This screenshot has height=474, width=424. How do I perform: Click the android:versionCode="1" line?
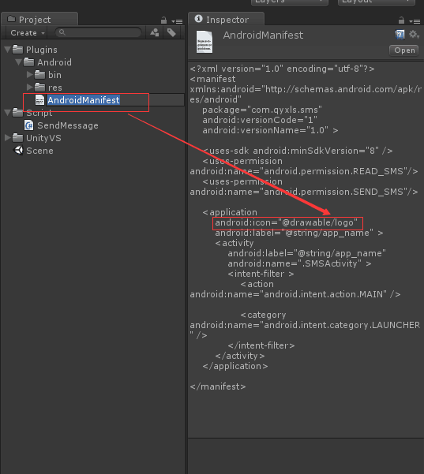tap(260, 120)
